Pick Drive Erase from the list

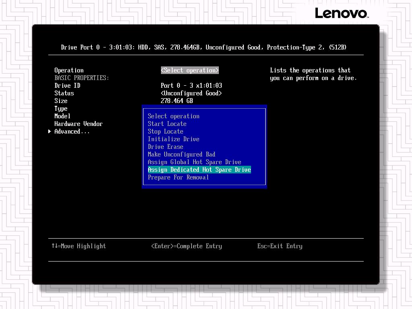tap(165, 147)
